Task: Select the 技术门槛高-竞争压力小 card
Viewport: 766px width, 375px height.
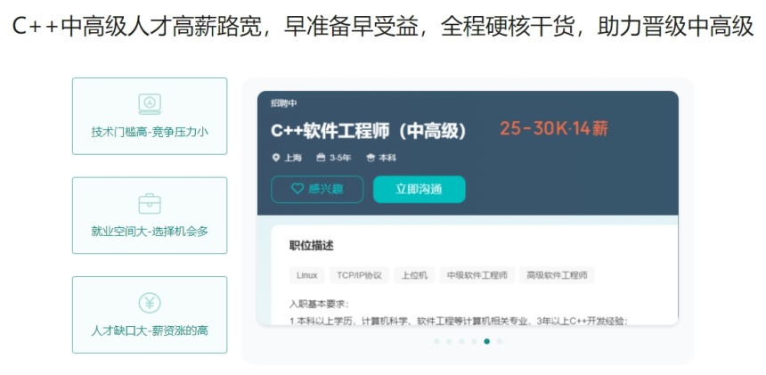Action: click(x=150, y=116)
